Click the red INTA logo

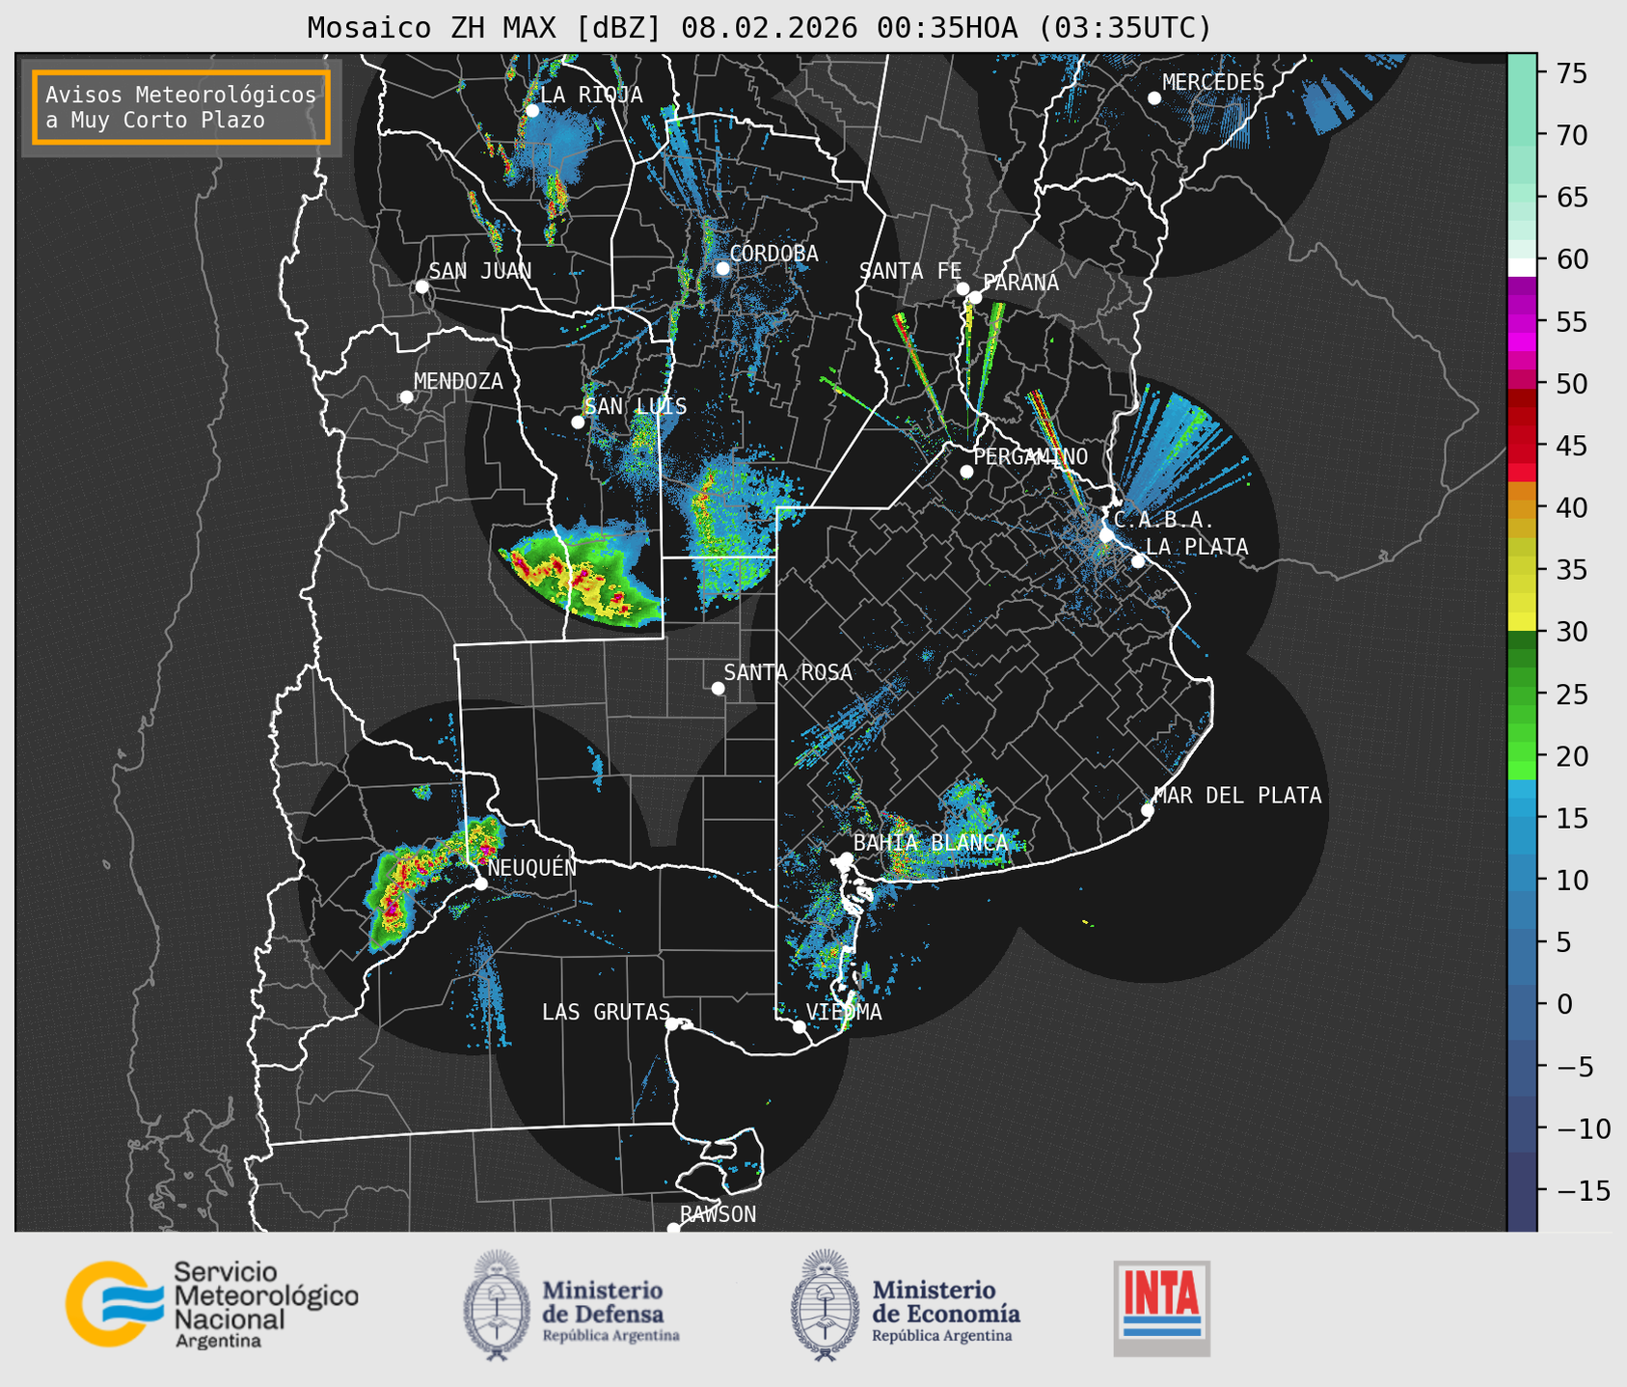pos(1161,1307)
